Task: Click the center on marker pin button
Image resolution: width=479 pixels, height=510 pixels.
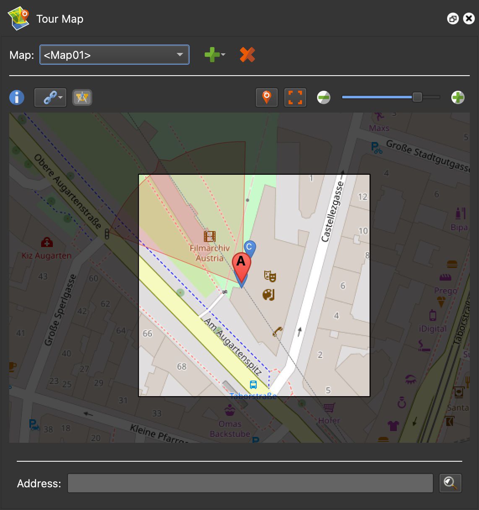Action: [266, 97]
